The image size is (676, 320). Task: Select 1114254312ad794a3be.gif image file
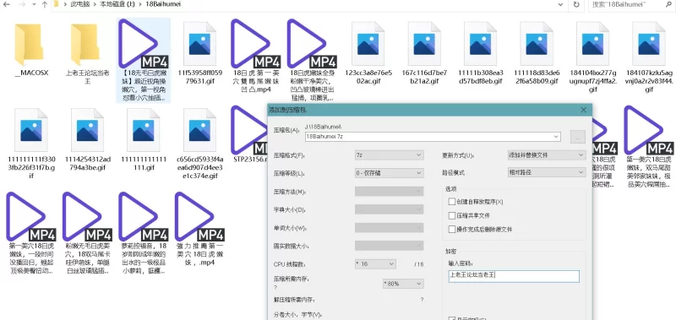[88, 139]
